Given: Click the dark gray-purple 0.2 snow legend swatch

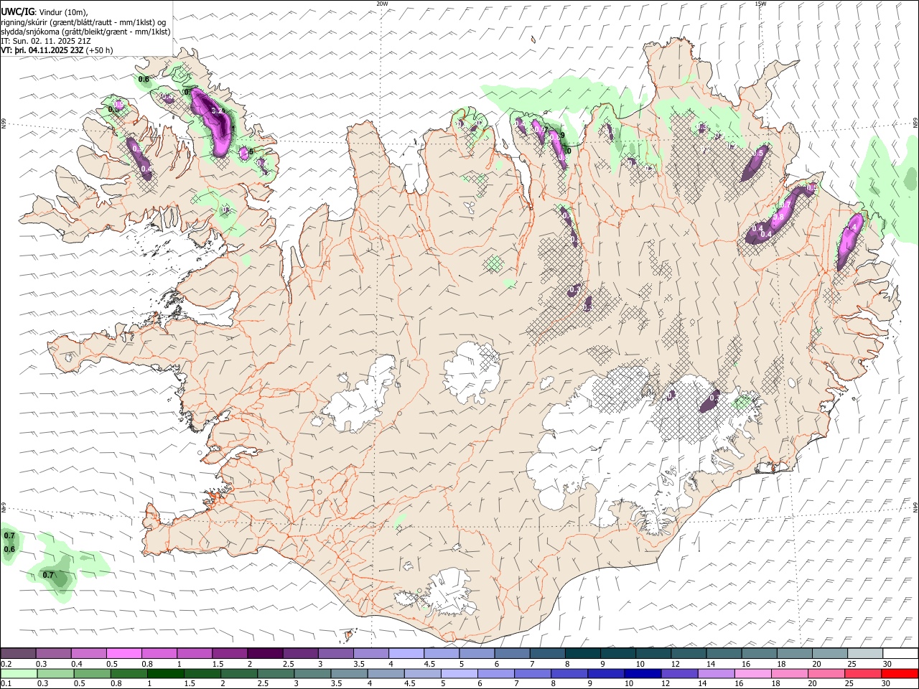Looking at the screenshot, I should point(18,654).
